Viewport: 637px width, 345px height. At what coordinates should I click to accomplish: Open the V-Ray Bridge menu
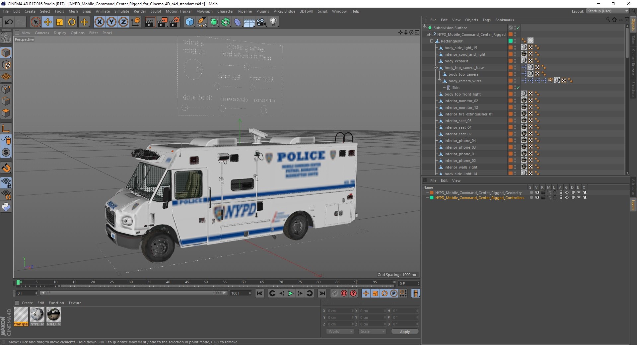[x=284, y=11]
